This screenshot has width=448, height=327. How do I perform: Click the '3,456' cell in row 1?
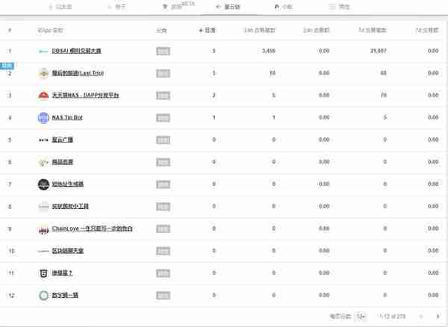tap(269, 51)
